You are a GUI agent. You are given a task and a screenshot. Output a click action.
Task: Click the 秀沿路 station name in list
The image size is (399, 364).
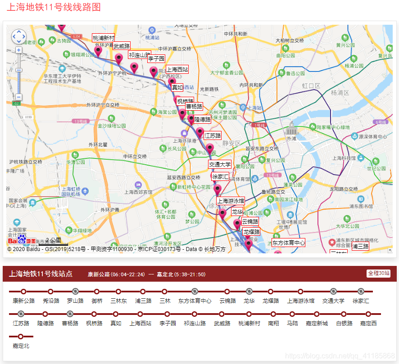(x=51, y=301)
